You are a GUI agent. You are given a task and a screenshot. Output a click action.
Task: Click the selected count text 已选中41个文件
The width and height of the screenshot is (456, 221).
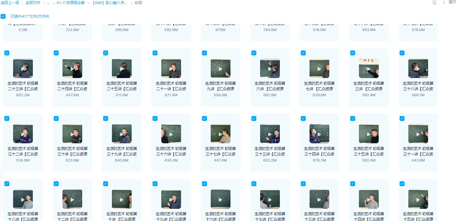(x=30, y=16)
